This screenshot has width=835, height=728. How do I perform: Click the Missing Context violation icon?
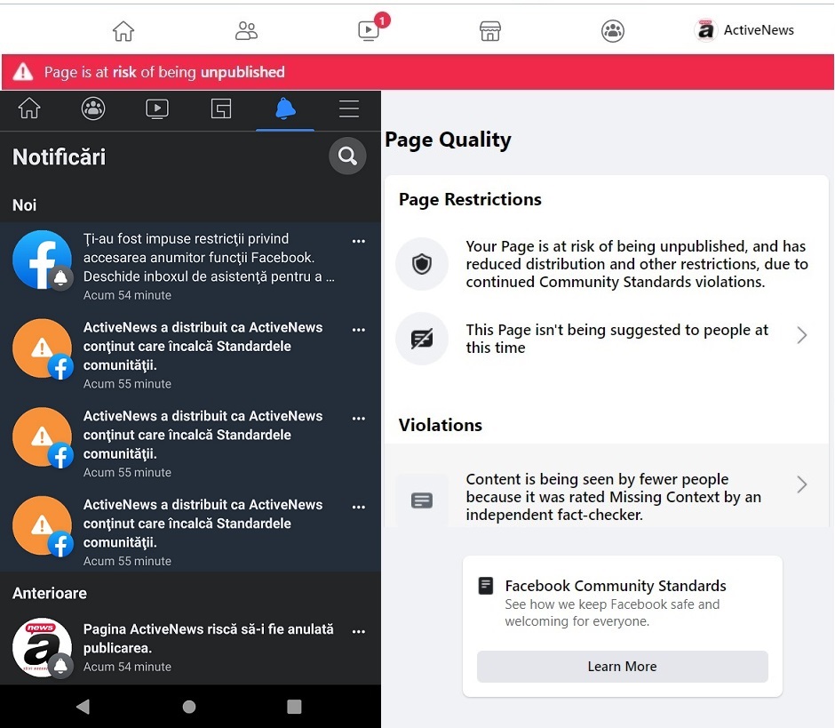pyautogui.click(x=422, y=500)
